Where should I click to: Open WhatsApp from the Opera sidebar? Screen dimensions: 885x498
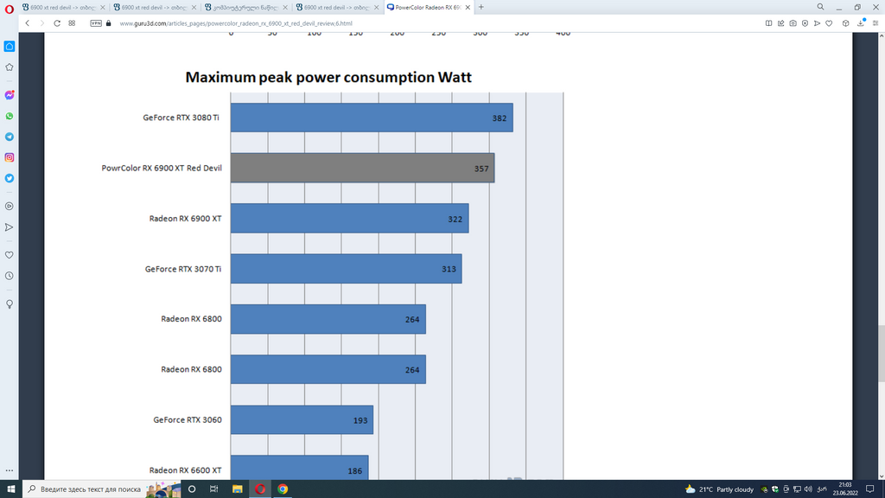(10, 117)
